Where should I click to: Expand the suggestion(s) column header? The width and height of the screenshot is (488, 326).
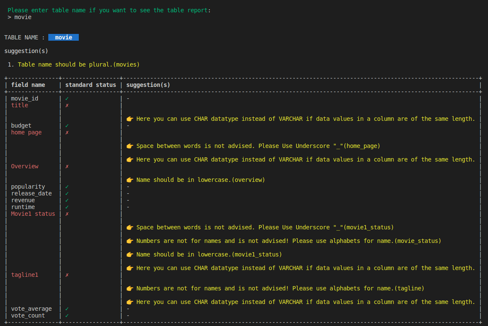[x=148, y=84]
